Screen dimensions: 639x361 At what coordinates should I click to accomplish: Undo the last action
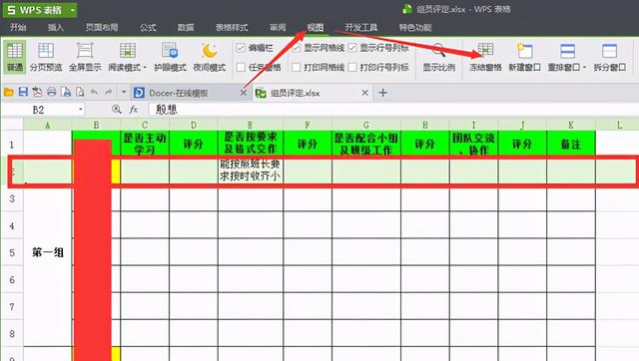pyautogui.click(x=94, y=93)
